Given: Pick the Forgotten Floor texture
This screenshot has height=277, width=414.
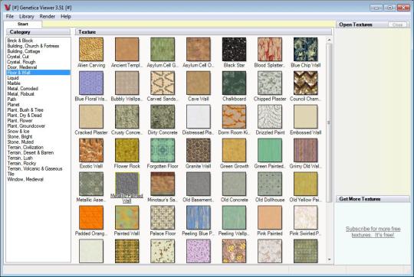Looking at the screenshot, I should tap(163, 150).
